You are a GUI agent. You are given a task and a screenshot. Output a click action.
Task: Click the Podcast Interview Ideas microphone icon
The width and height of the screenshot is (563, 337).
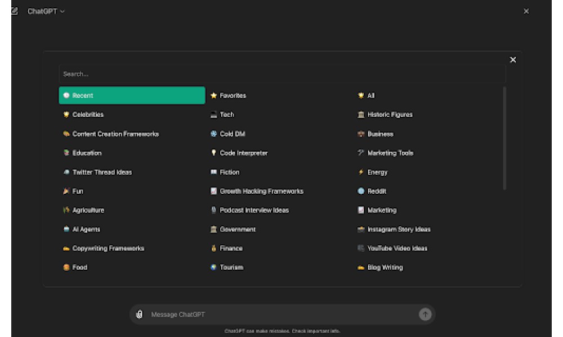pyautogui.click(x=213, y=210)
